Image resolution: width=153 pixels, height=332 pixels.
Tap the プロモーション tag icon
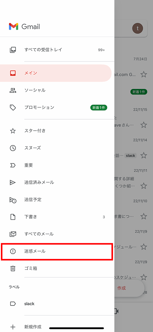pyautogui.click(x=13, y=108)
